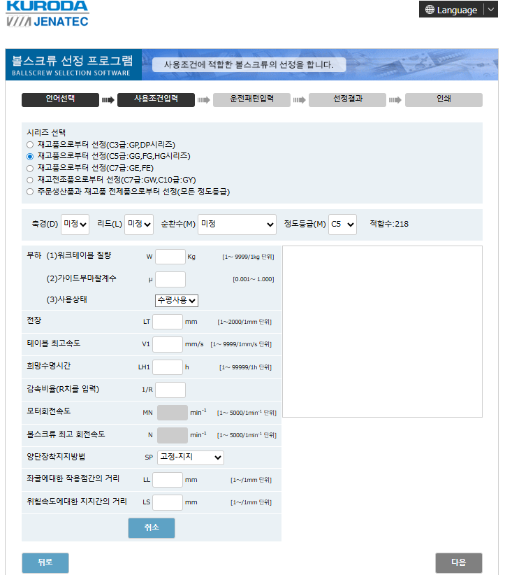Screen dimensions: 505x575
Task: Click the 워크테이블 질량 W input field
Action: coord(170,257)
